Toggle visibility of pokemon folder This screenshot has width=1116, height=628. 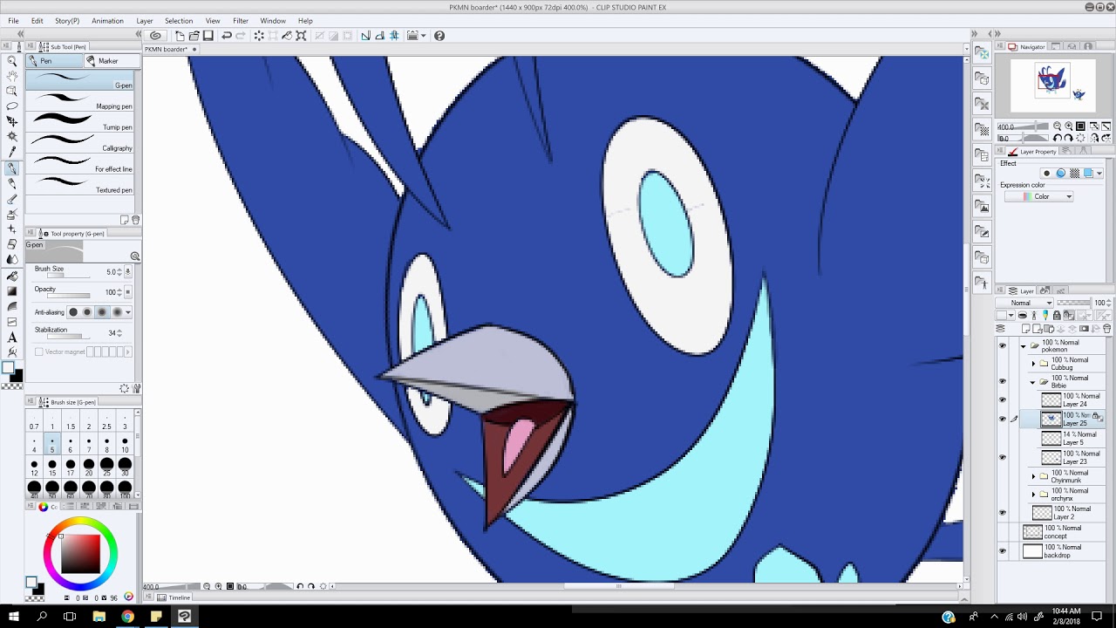pyautogui.click(x=1002, y=346)
